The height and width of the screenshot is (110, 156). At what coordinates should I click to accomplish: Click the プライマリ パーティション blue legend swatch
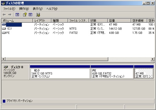coord(4,101)
